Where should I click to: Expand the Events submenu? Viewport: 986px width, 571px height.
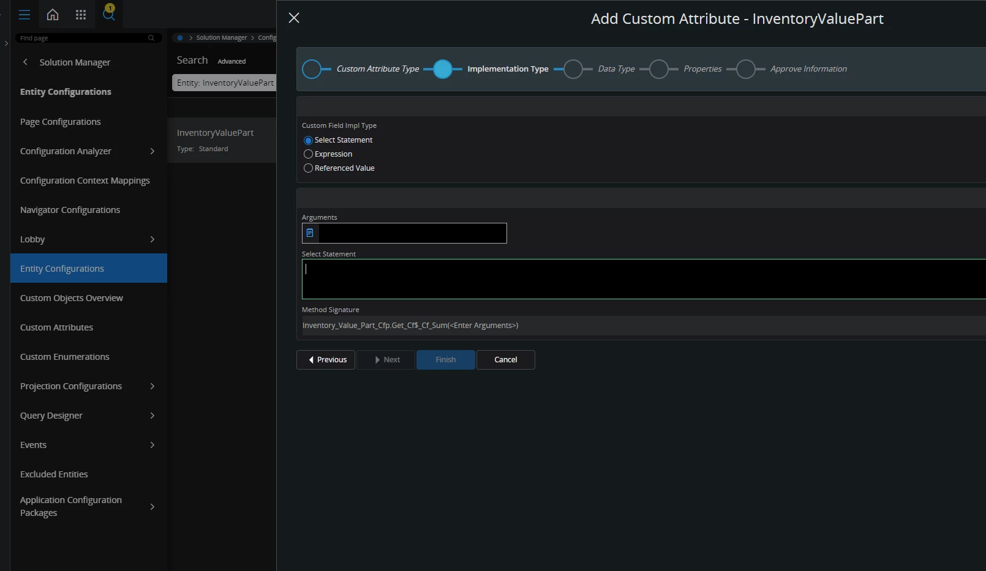[x=152, y=445]
